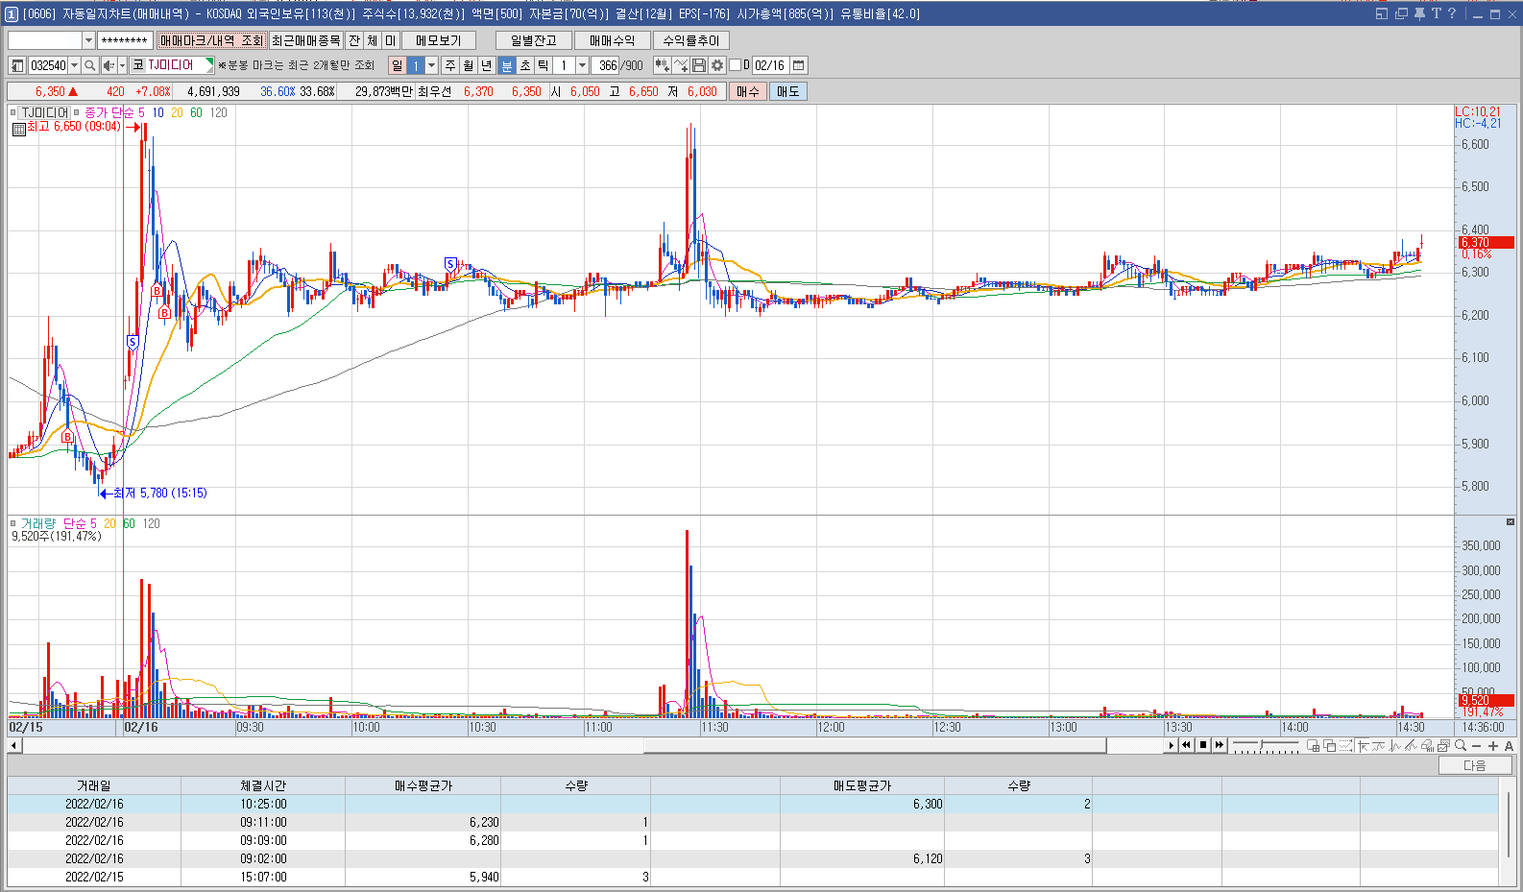The image size is (1523, 892).
Task: Click the 잔 tab button
Action: 354,40
